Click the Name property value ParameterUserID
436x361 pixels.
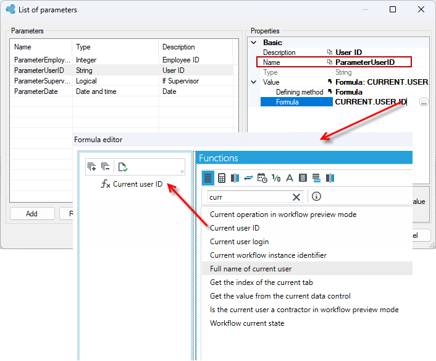point(365,62)
